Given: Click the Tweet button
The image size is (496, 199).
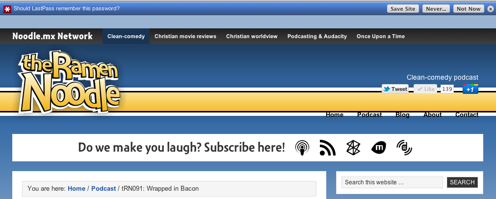Looking at the screenshot, I should tap(395, 89).
